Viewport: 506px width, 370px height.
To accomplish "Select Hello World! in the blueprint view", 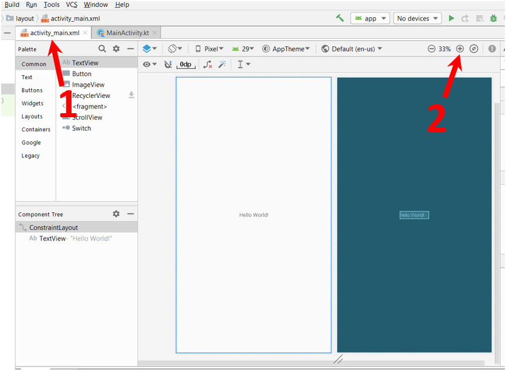I will click(x=415, y=215).
